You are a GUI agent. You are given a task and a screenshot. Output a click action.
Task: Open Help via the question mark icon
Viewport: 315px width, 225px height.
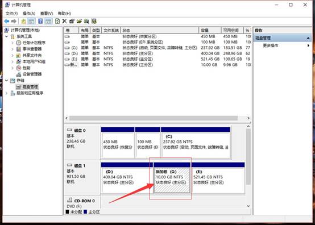pyautogui.click(x=40, y=21)
